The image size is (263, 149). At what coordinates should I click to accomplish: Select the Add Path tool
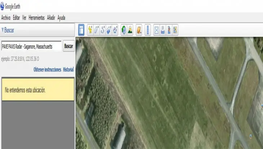click(x=103, y=30)
